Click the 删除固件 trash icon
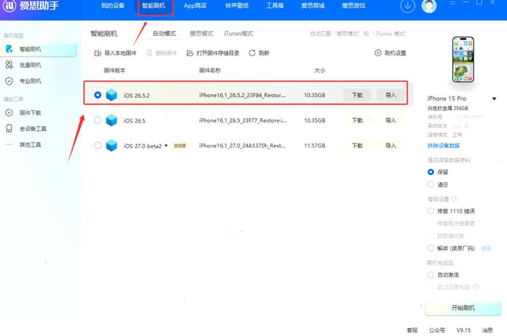Viewport: 507px width, 336px height. (x=149, y=53)
